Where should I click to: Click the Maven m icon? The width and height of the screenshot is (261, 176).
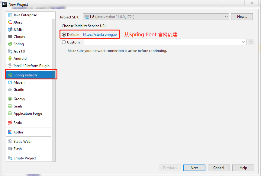tap(10, 82)
